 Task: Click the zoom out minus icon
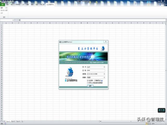(x=156, y=124)
